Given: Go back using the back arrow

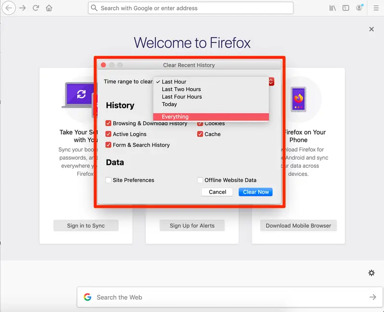Looking at the screenshot, I should click(x=9, y=8).
